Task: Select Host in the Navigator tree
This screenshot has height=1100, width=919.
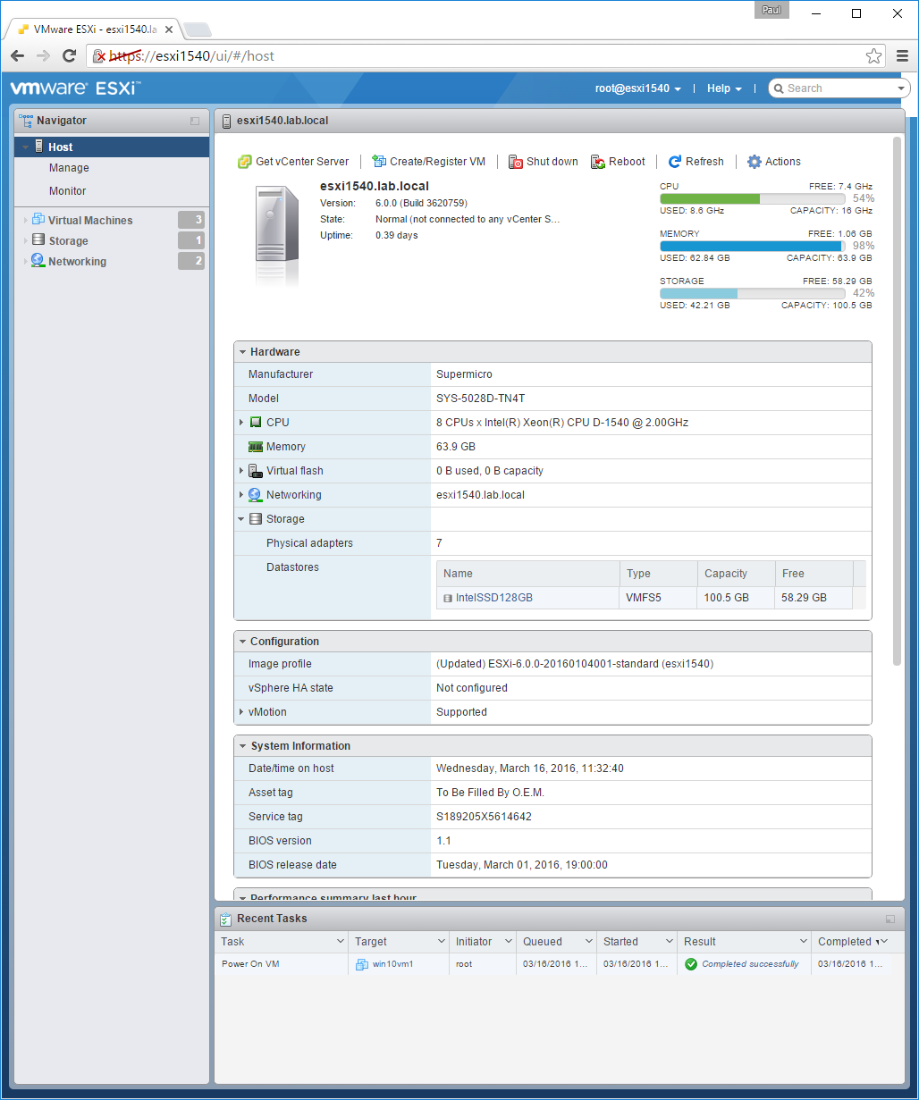Action: 112,147
